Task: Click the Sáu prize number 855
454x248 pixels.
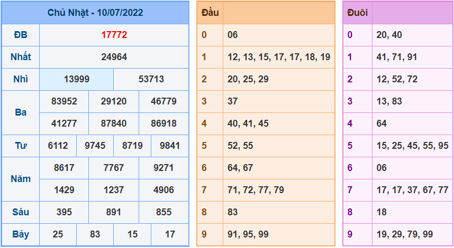Action: pyautogui.click(x=164, y=212)
